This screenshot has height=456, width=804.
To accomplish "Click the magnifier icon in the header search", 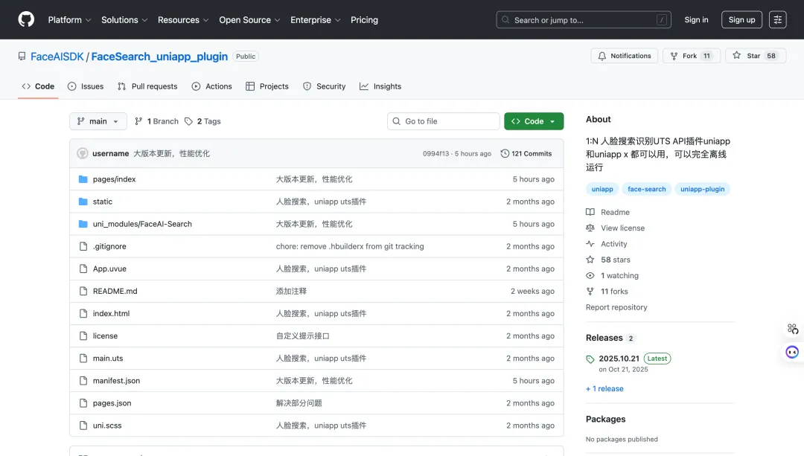I will tap(505, 20).
